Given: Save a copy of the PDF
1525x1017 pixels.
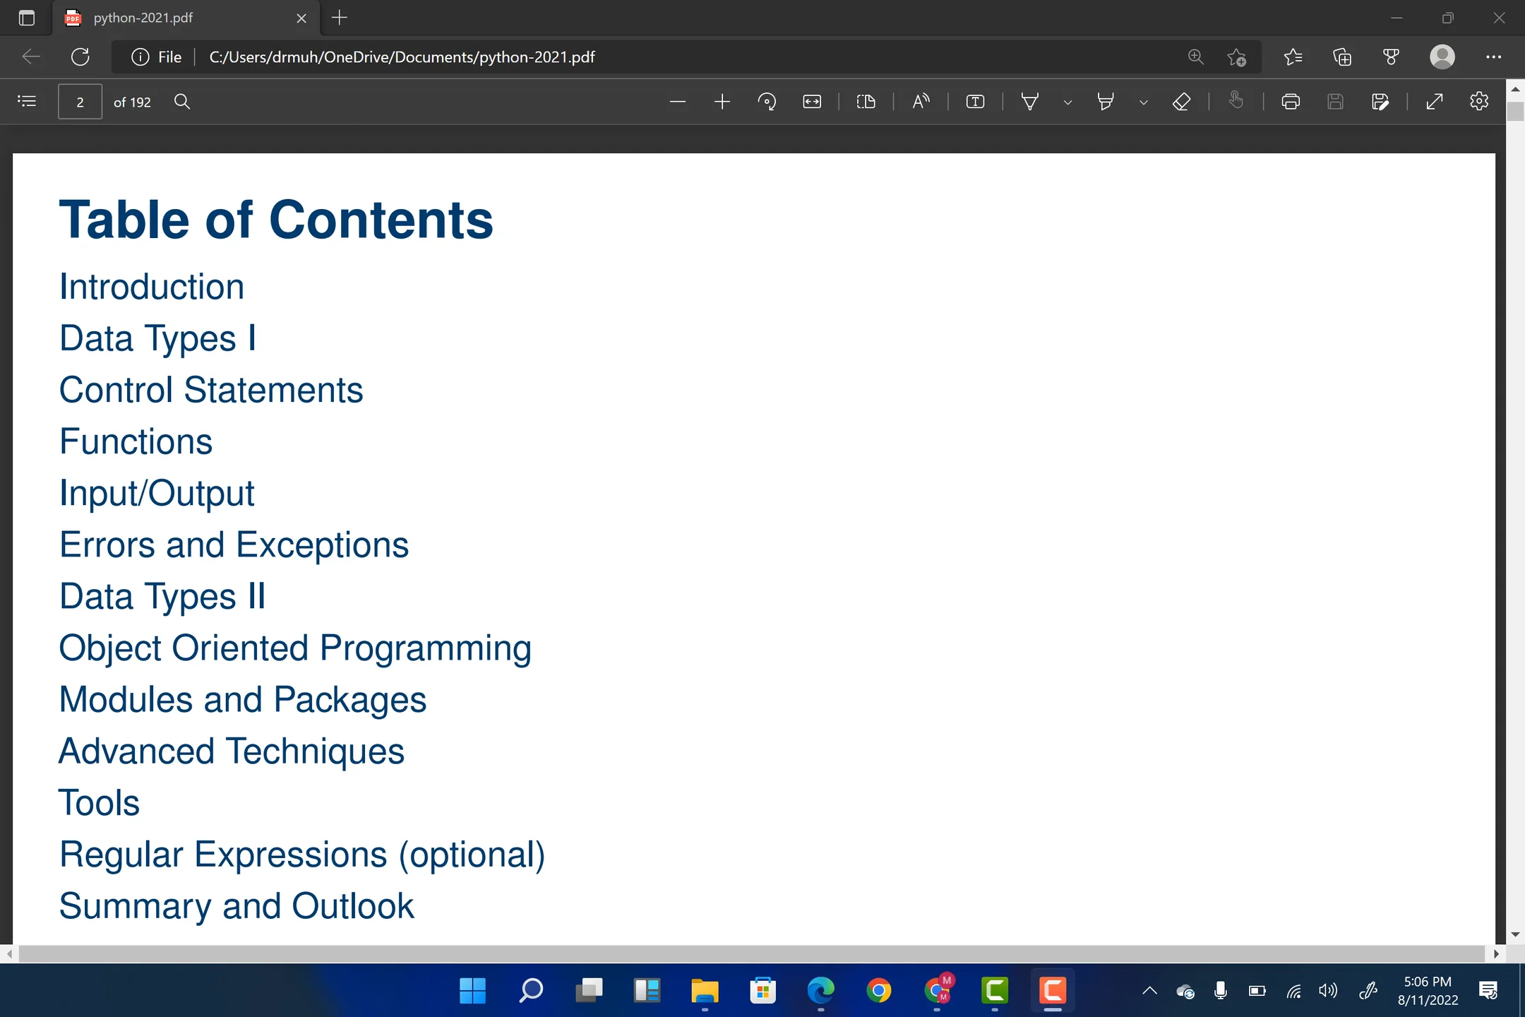Looking at the screenshot, I should [1381, 101].
